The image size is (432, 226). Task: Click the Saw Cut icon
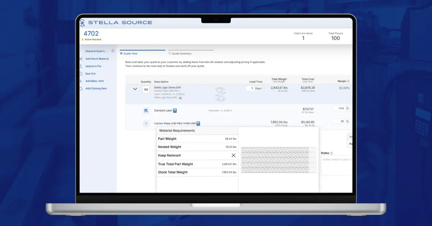pos(81,73)
